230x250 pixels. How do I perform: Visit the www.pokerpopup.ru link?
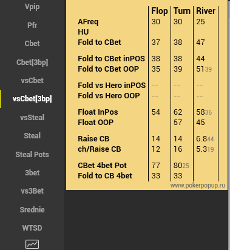click(198, 186)
